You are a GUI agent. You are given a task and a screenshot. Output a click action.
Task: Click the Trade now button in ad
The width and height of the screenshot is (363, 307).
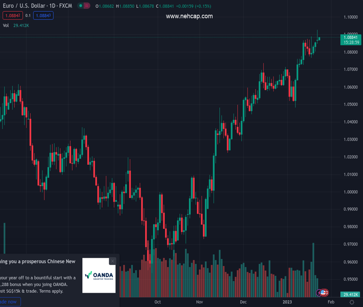(9, 302)
